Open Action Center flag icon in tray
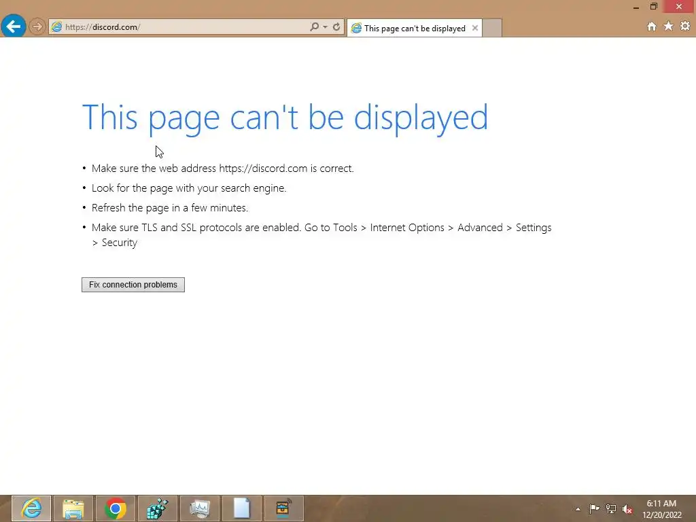 (x=594, y=508)
